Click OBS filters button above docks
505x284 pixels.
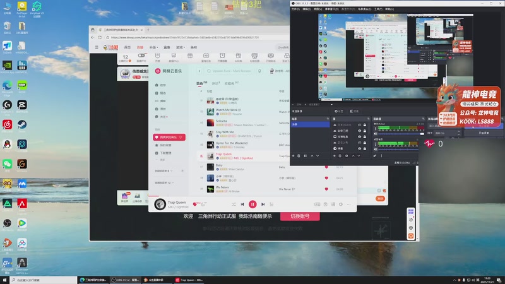tap(354, 111)
